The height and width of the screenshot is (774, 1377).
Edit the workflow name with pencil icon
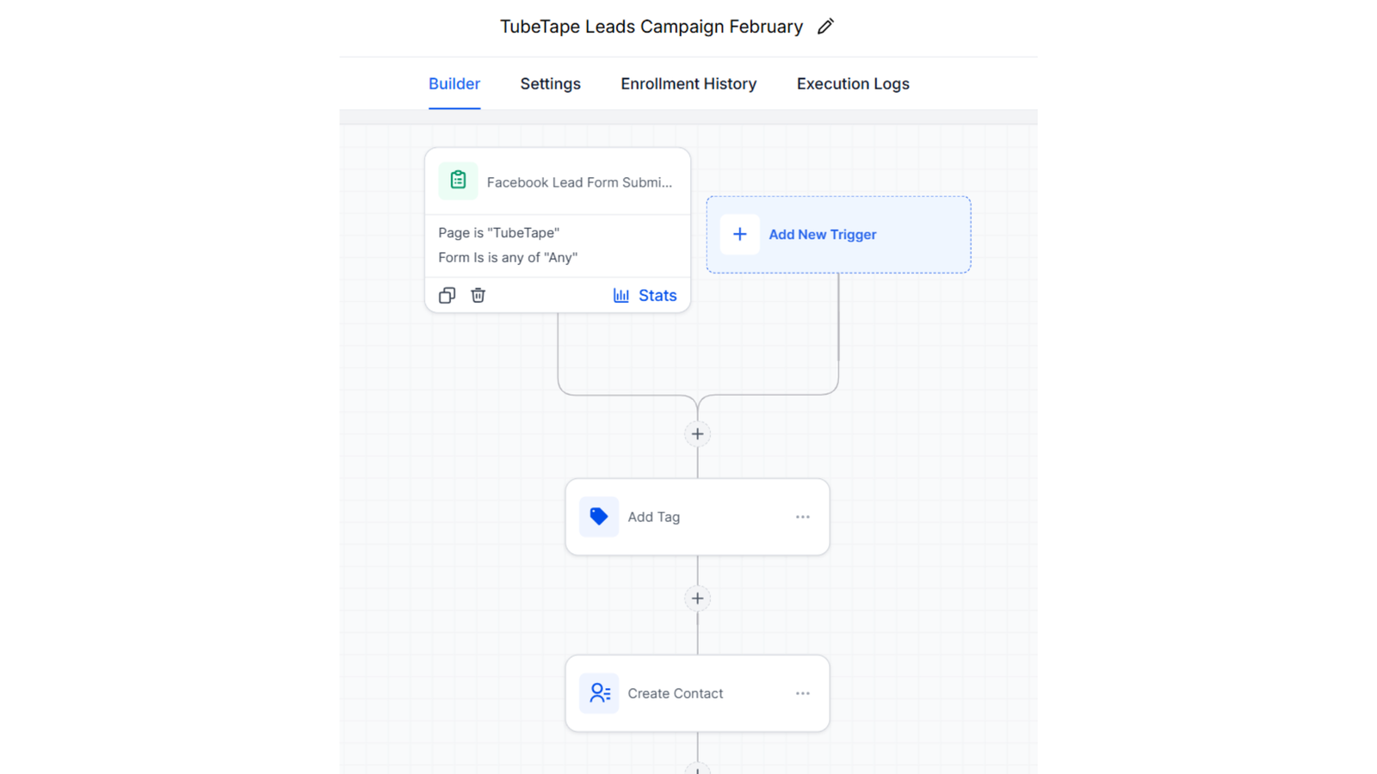(825, 27)
